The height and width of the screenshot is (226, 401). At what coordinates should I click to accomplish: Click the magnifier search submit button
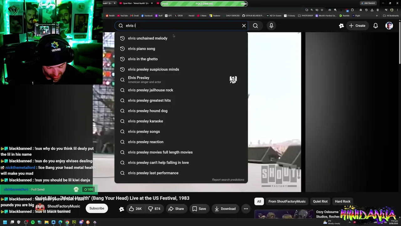point(255,26)
